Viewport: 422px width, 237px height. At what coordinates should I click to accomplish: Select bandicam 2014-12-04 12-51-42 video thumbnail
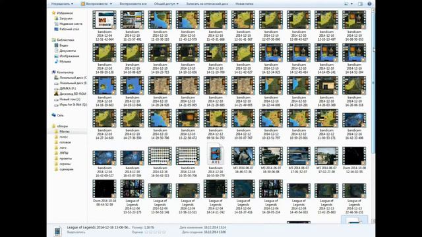[104, 20]
